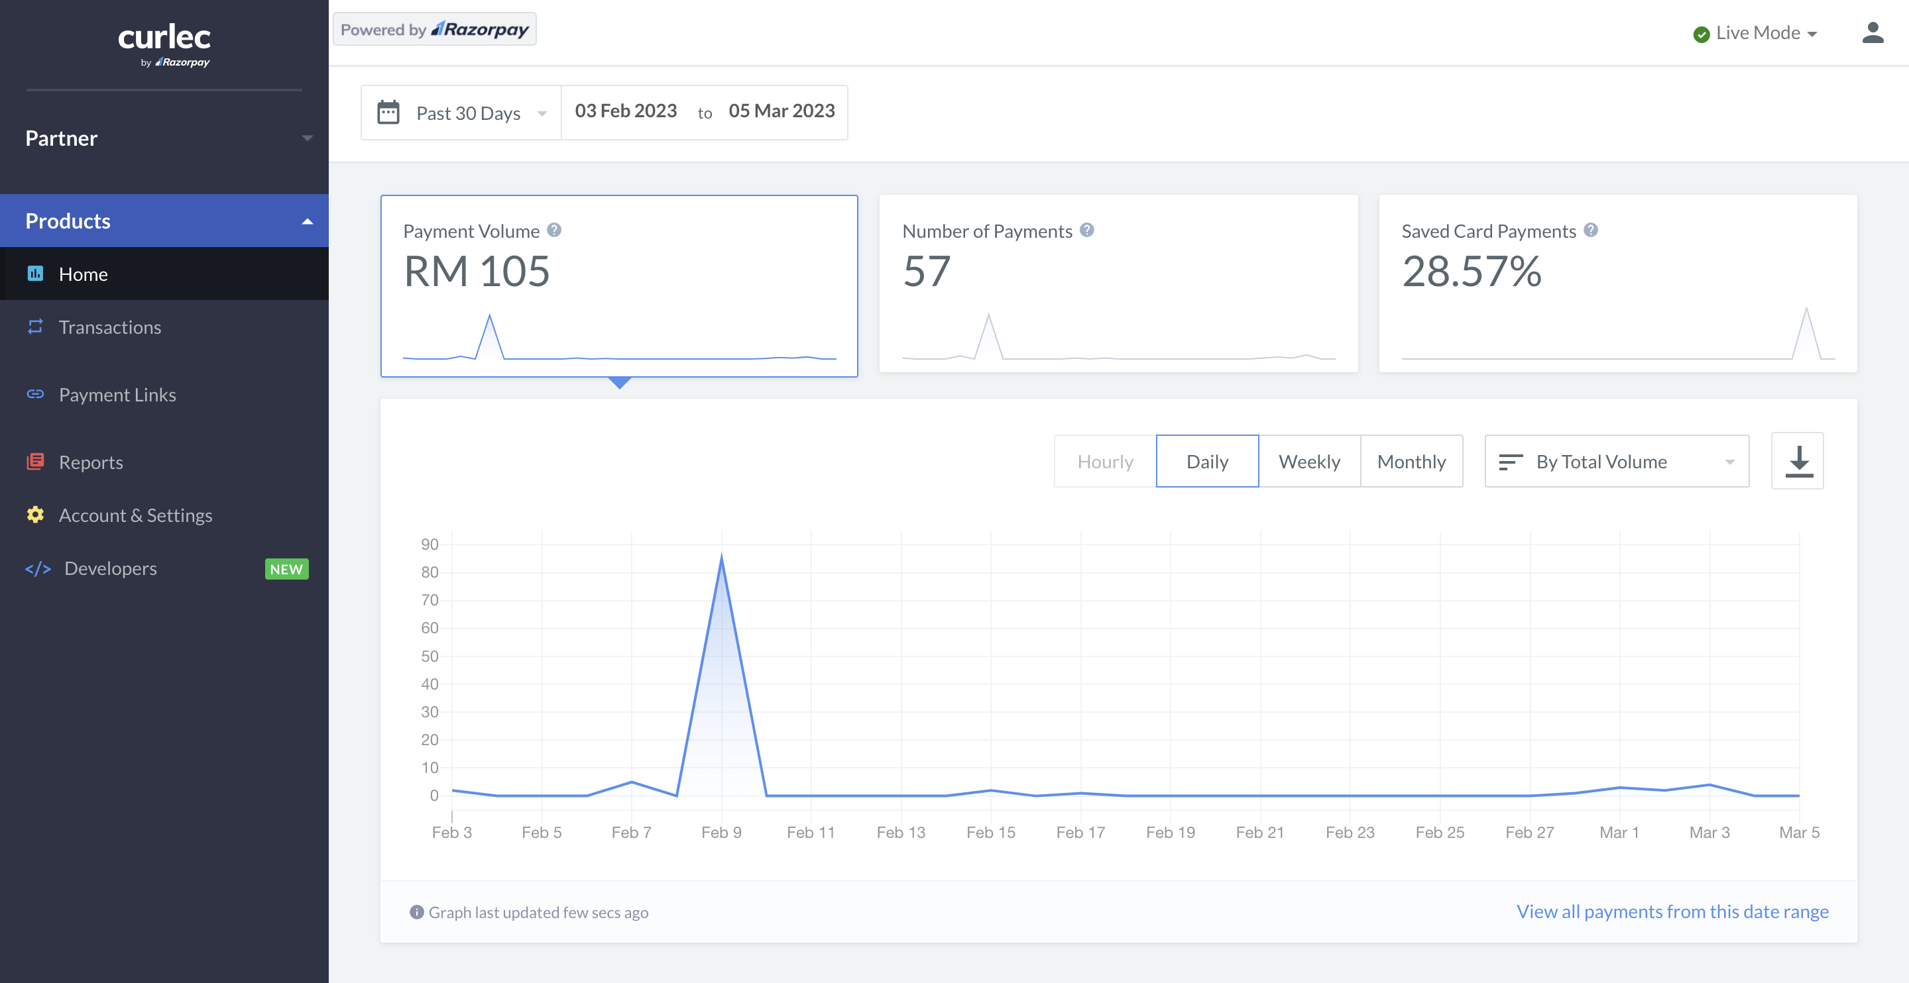The height and width of the screenshot is (983, 1909).
Task: Open the Live Mode dropdown
Action: pos(1755,33)
